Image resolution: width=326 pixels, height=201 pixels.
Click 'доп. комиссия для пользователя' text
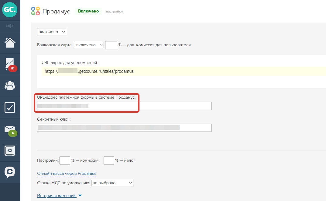point(159,45)
